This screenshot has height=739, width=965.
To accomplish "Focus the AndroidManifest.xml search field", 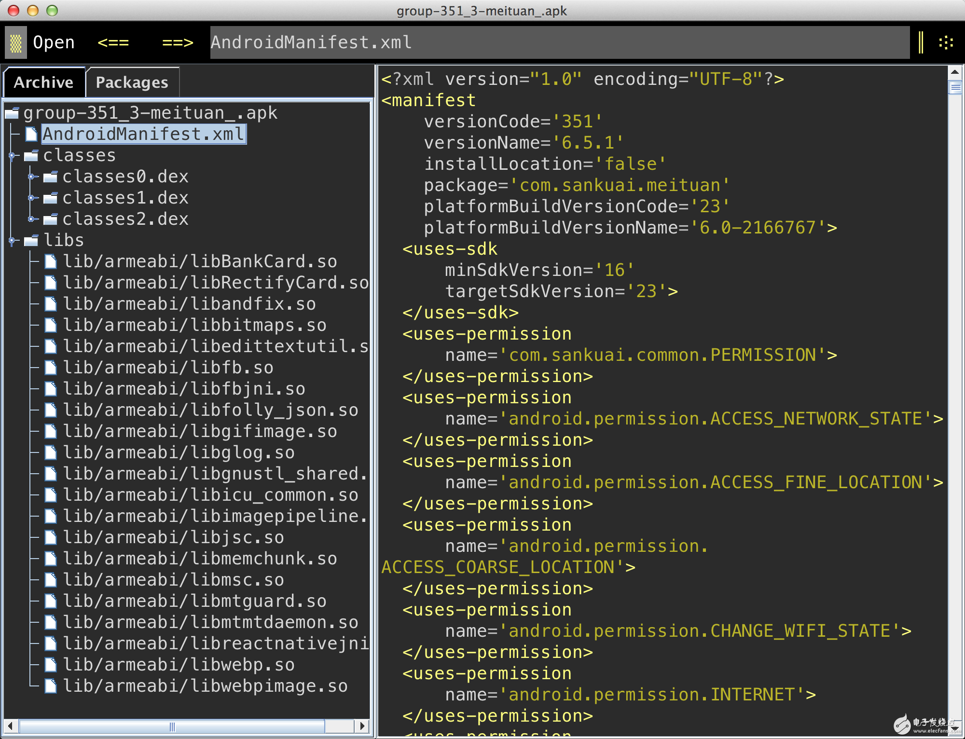I will click(x=560, y=42).
